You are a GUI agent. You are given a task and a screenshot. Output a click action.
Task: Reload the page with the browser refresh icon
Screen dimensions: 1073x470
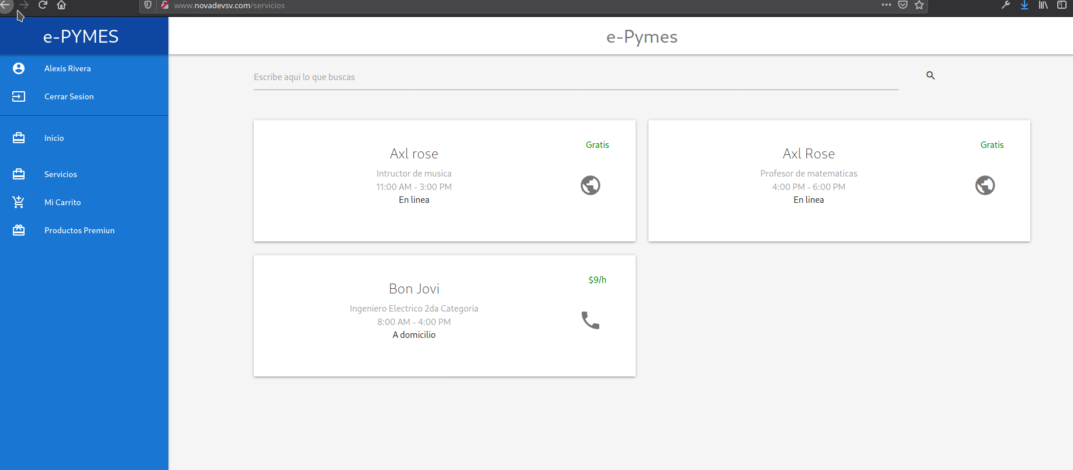[43, 5]
